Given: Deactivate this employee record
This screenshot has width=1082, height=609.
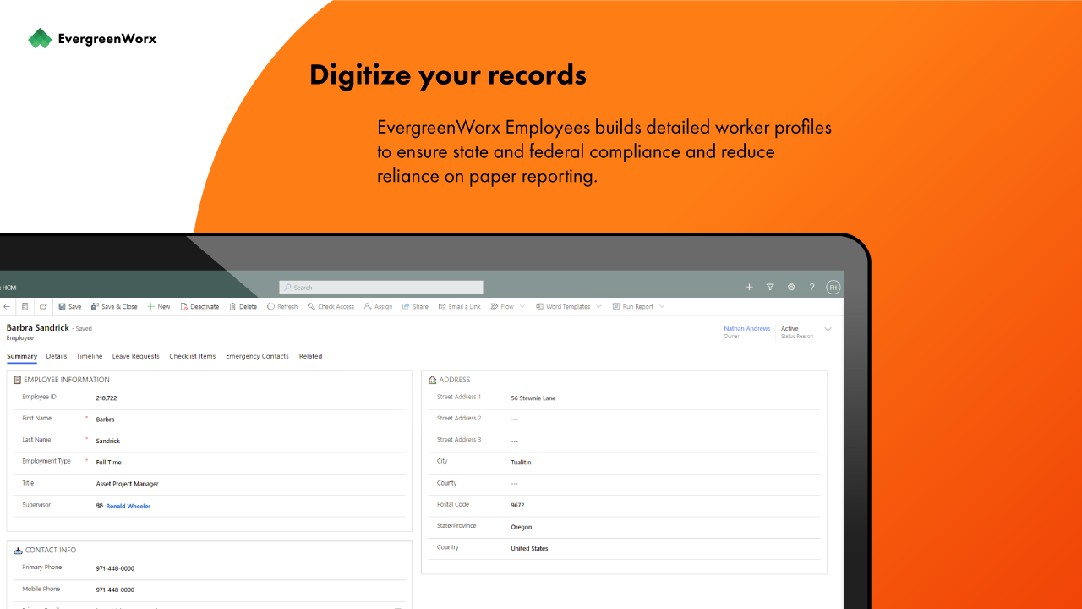Looking at the screenshot, I should (x=199, y=307).
